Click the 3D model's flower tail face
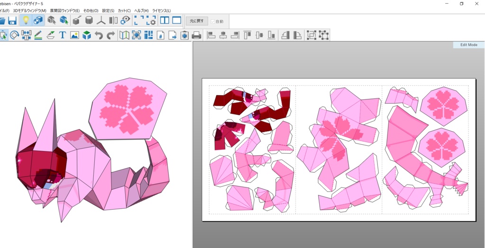Screen dimensions: 485x248 [128, 109]
